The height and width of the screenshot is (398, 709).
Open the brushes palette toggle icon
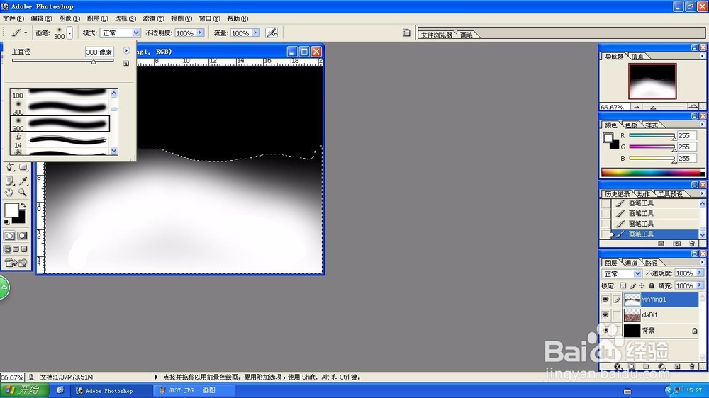coord(406,33)
